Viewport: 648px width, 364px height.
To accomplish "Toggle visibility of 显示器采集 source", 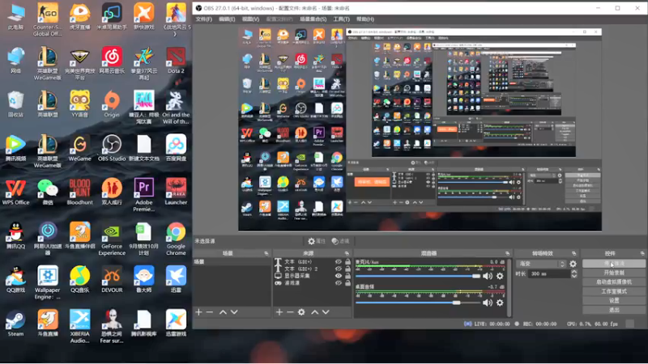I will pos(339,276).
